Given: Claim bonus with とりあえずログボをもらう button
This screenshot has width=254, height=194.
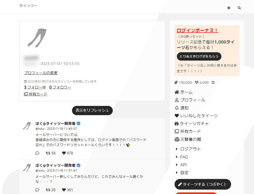Looking at the screenshot, I should 199,56.
